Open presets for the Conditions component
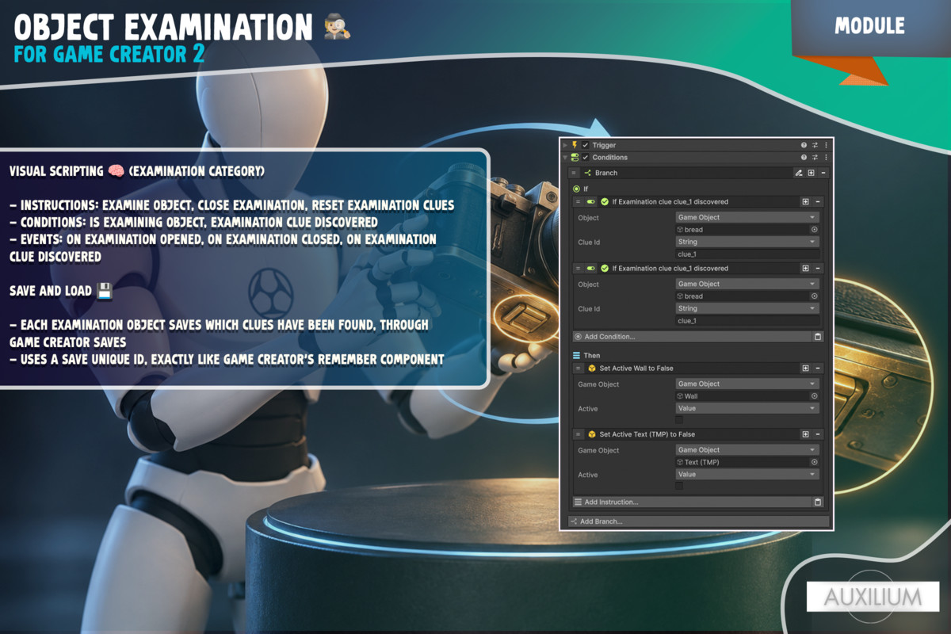The image size is (951, 634). [815, 158]
